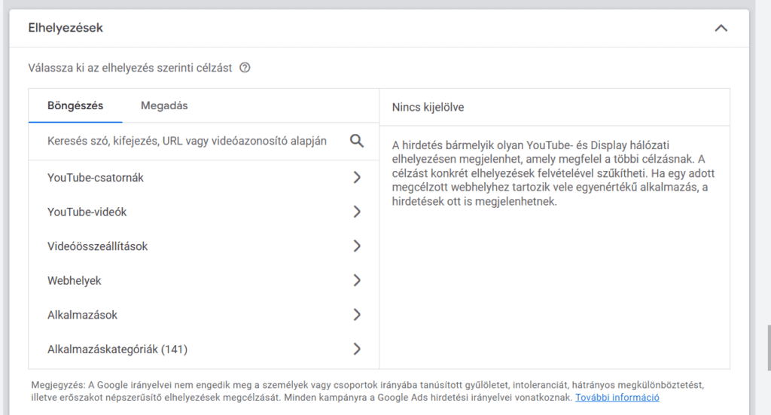This screenshot has width=771, height=415.
Task: Choose the Webhelyek placement option
Action: point(75,281)
